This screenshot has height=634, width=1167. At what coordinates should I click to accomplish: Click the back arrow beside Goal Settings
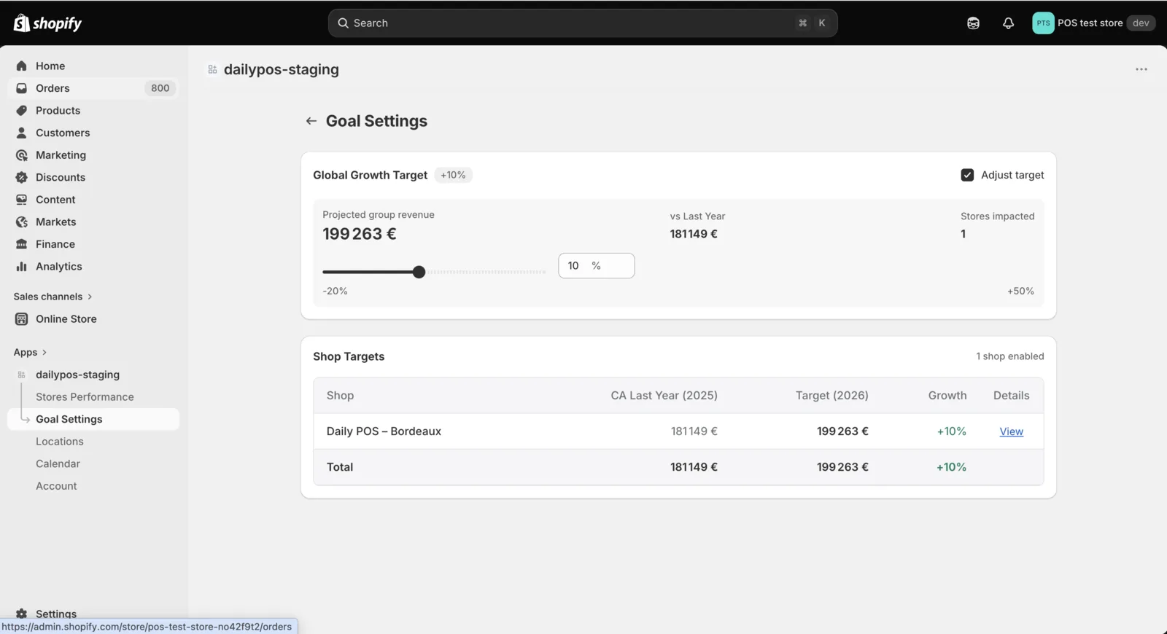pos(311,121)
